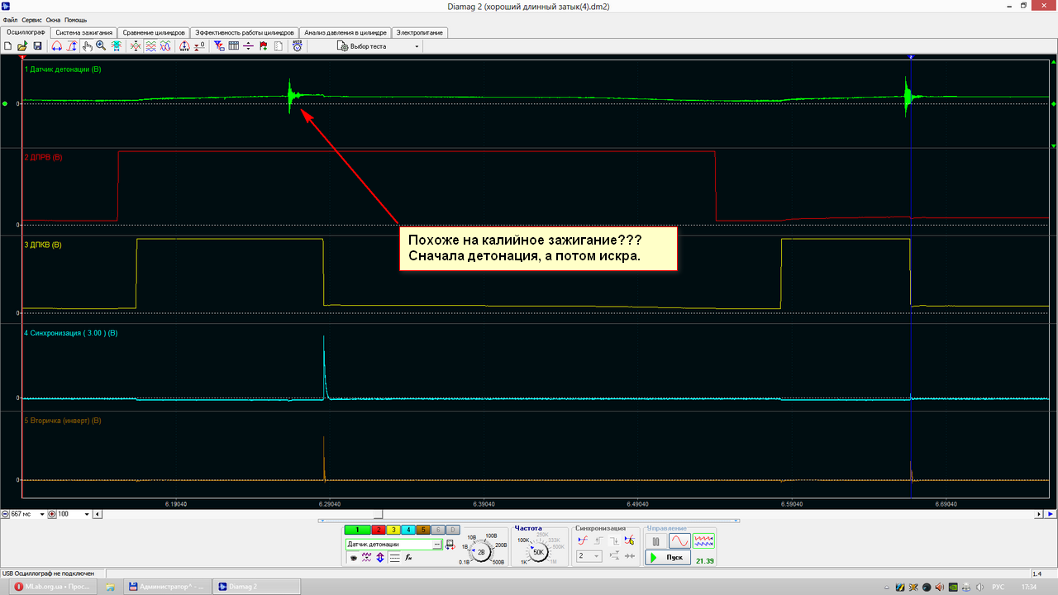
Task: Click the red flag marker icon
Action: pyautogui.click(x=263, y=46)
